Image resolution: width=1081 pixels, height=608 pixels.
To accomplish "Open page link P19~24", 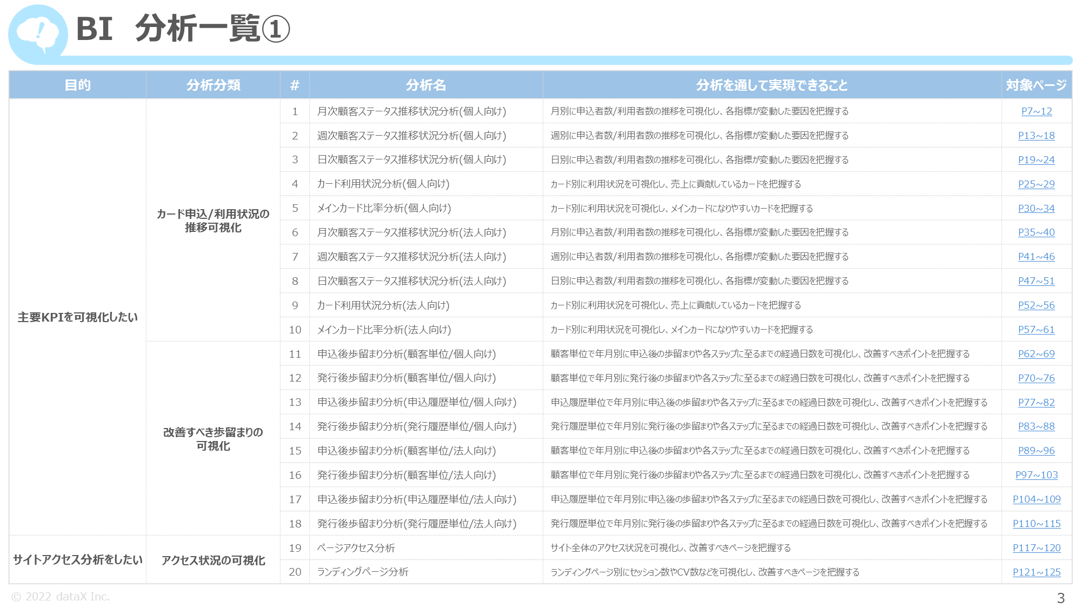I will click(1036, 160).
